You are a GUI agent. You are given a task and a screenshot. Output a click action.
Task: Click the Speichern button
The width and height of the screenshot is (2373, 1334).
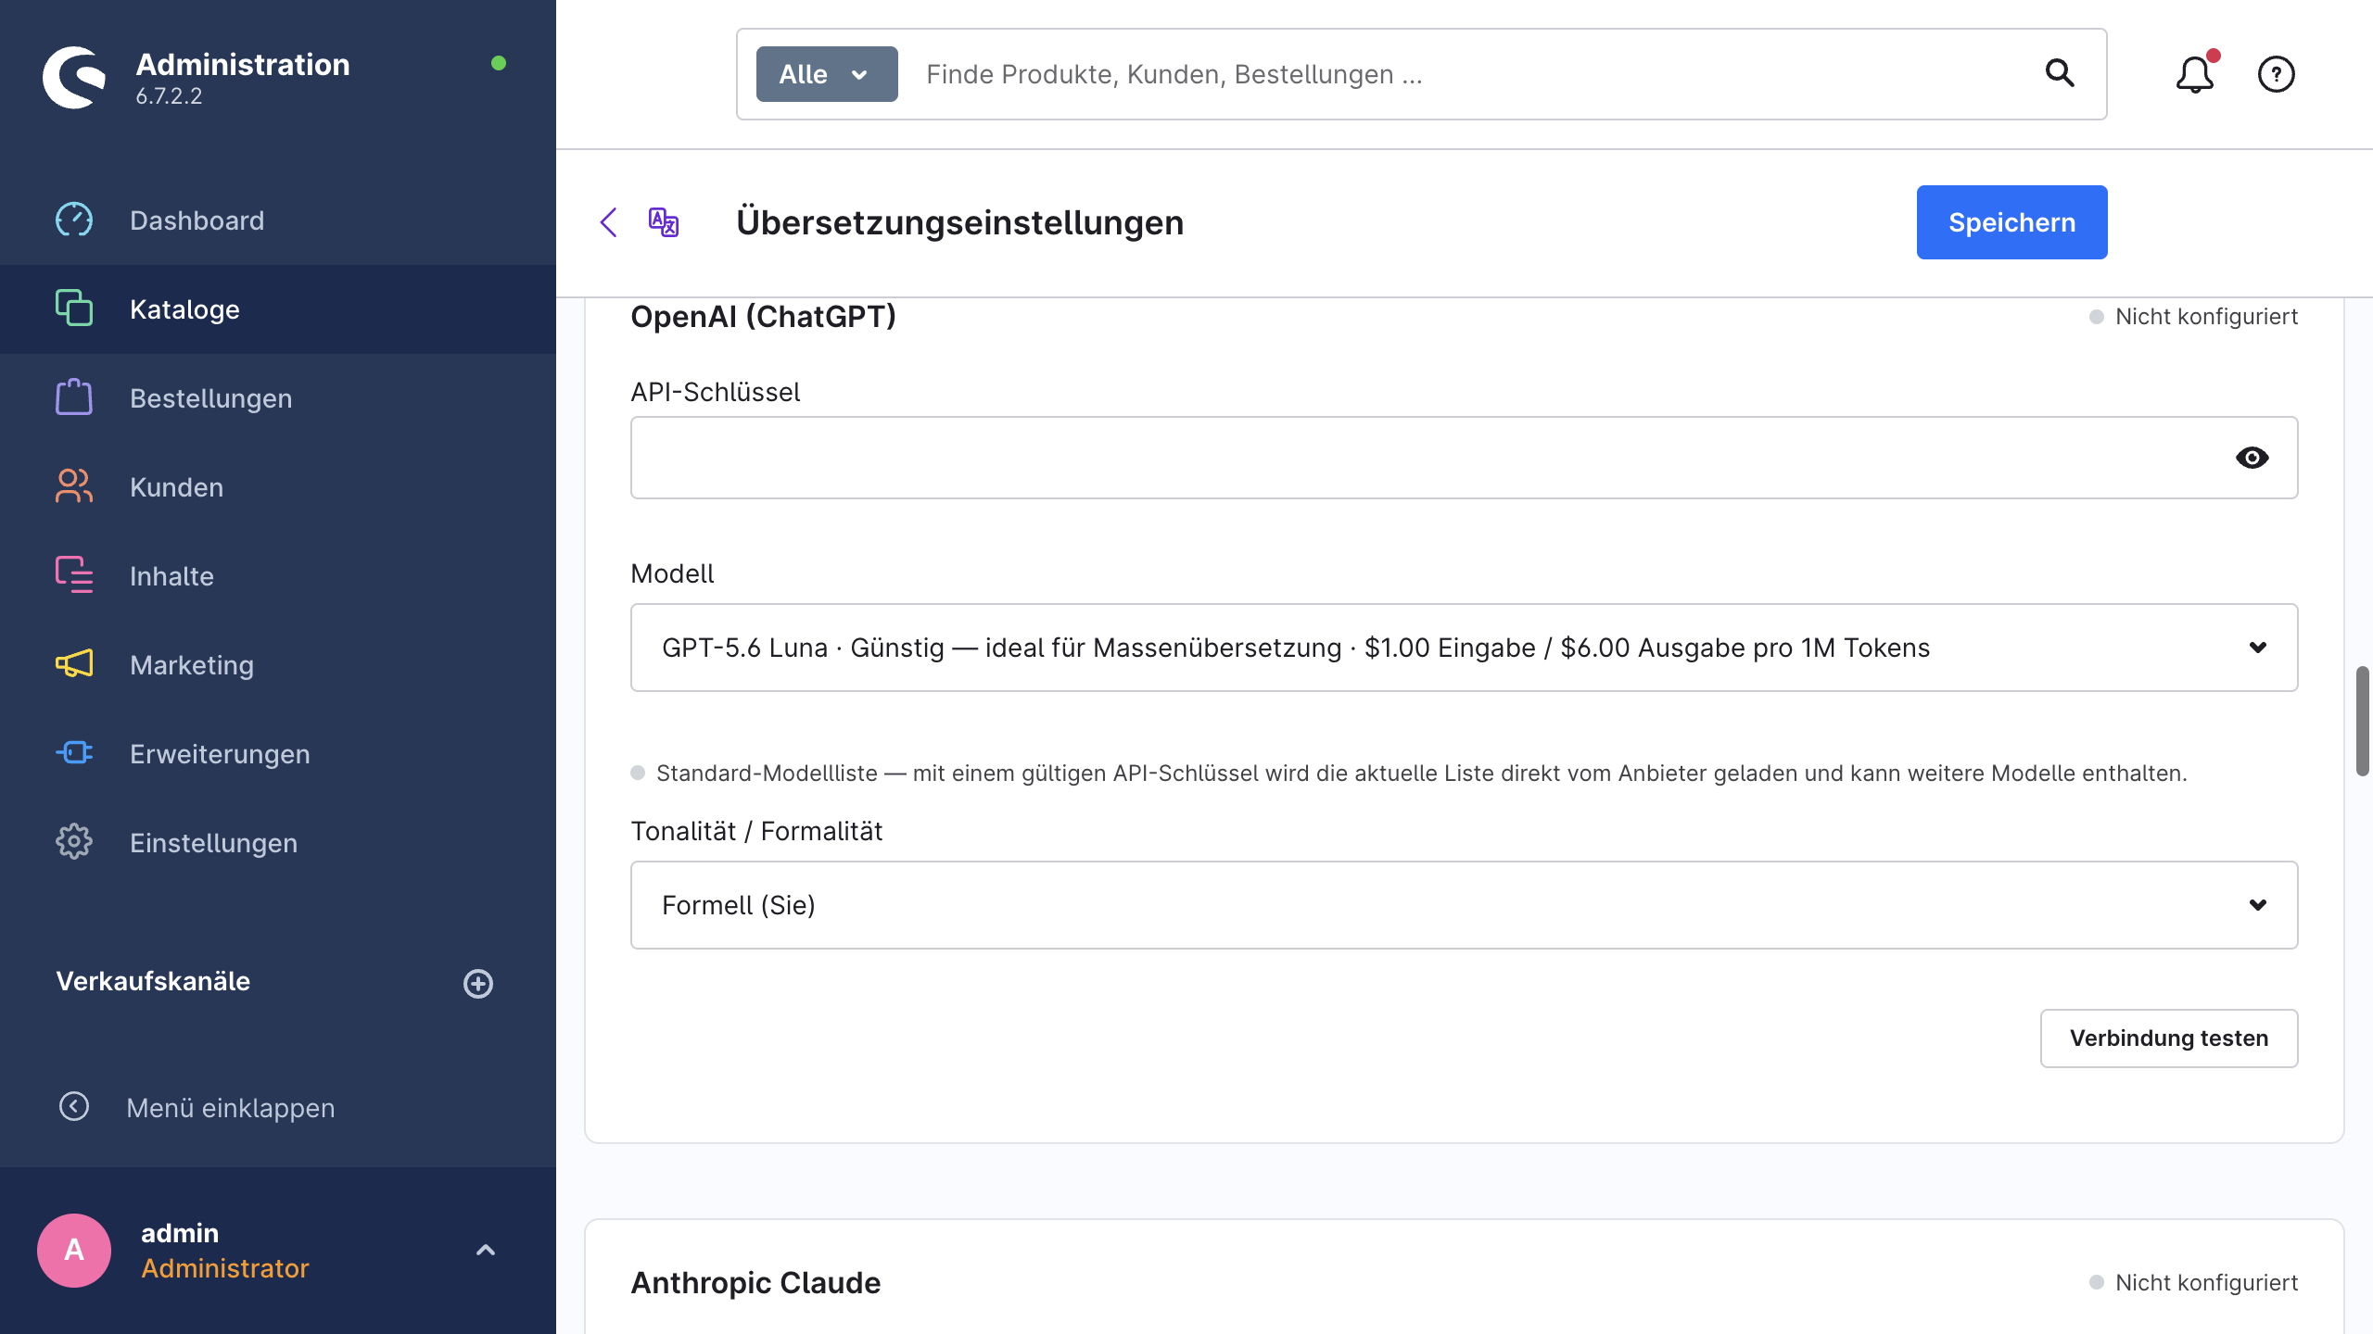[x=2011, y=222]
